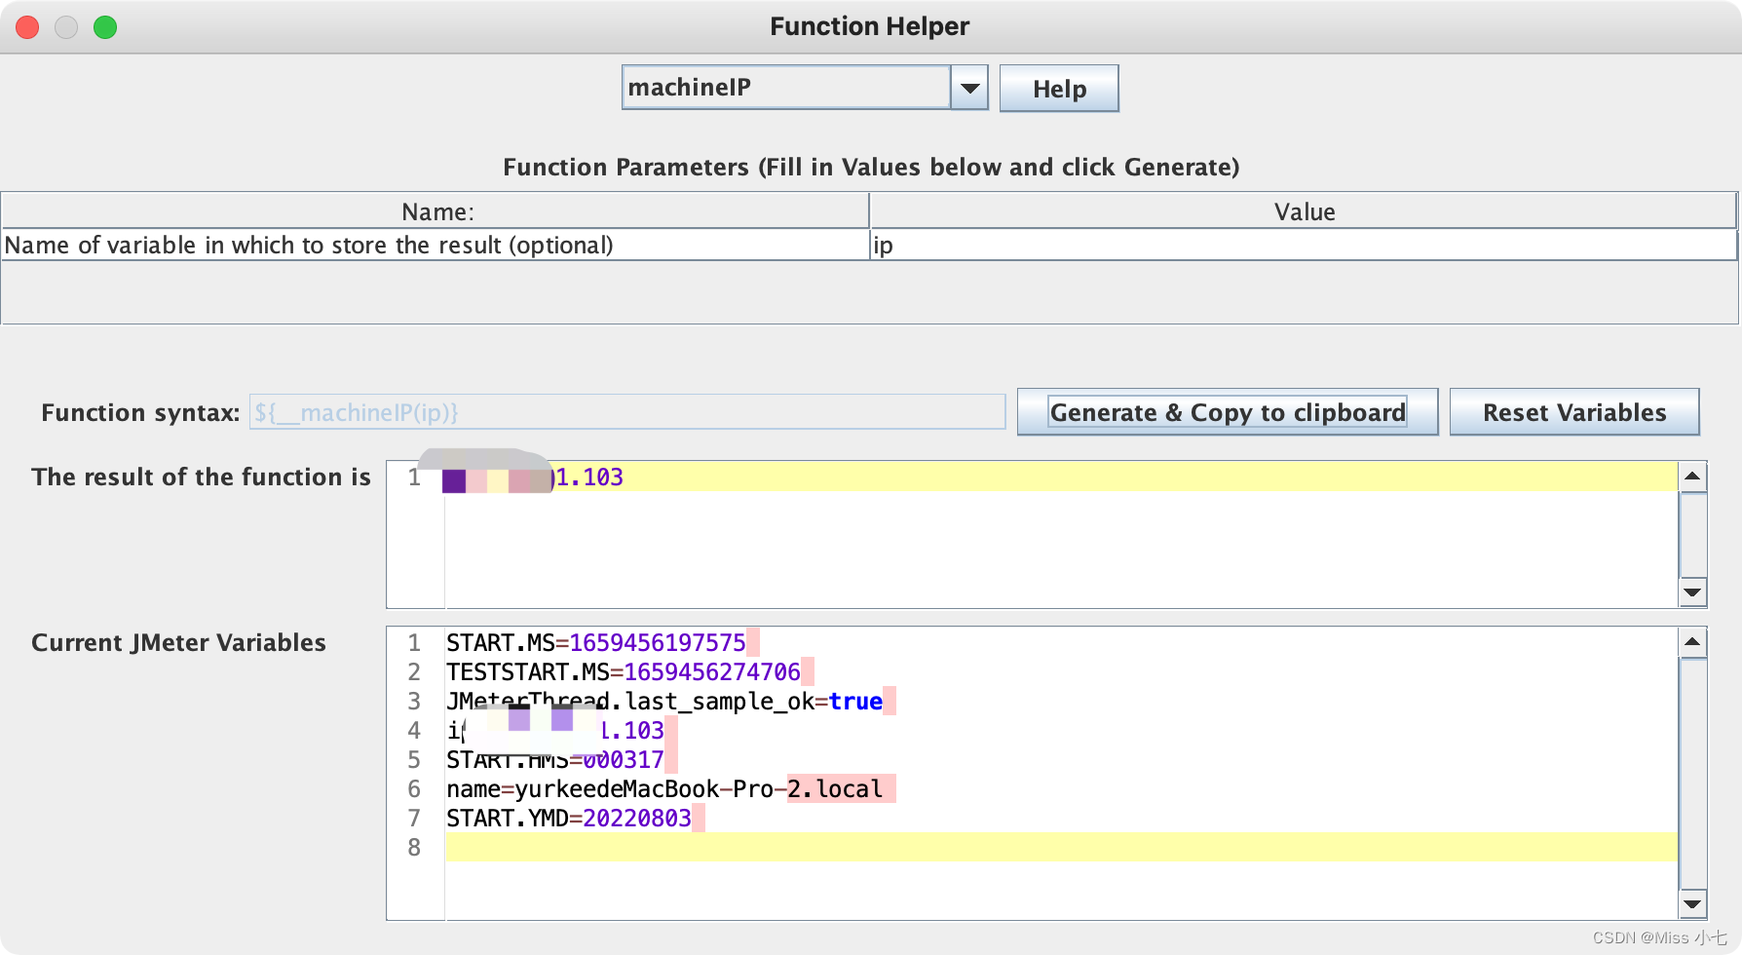Image resolution: width=1742 pixels, height=955 pixels.
Task: Click up arrow of result area scrollbar
Action: pyautogui.click(x=1693, y=477)
